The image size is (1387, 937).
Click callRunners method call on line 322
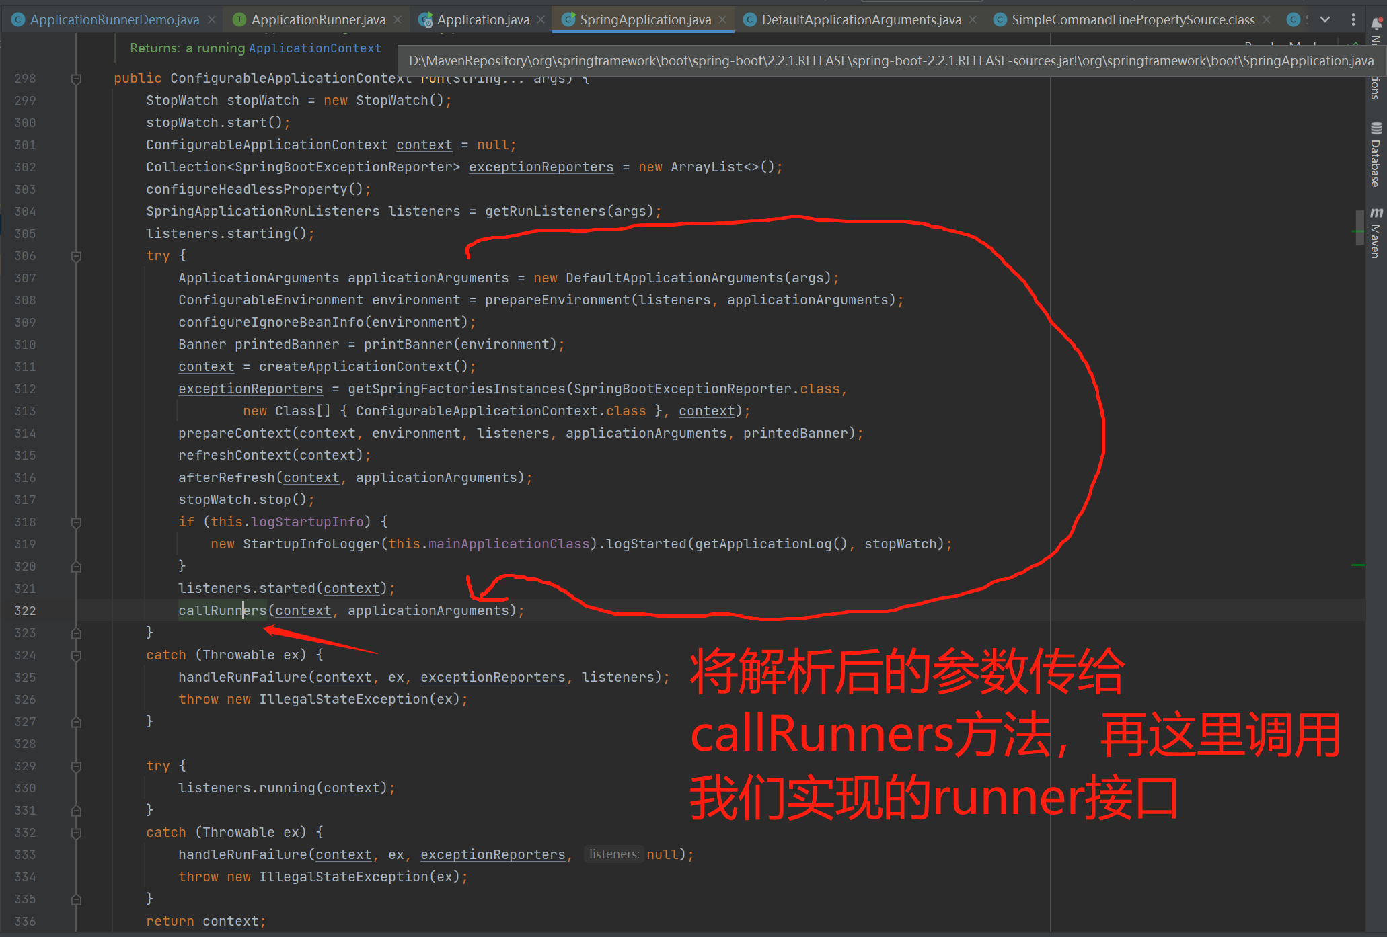223,610
